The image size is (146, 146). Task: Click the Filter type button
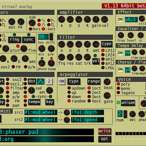click(107, 44)
